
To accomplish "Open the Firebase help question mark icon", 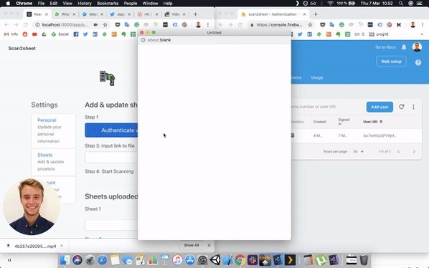I will [418, 62].
